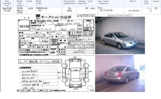Click the front view photo of the silver Primera
This screenshot has width=161, height=99.
coord(120,35)
